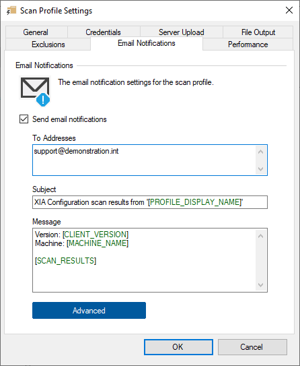Click the Subject text field

[150, 202]
